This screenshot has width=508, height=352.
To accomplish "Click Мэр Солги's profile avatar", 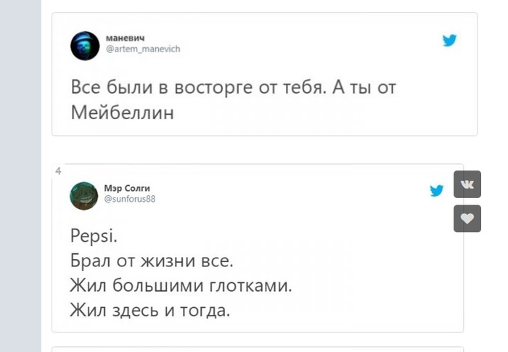I will point(84,195).
